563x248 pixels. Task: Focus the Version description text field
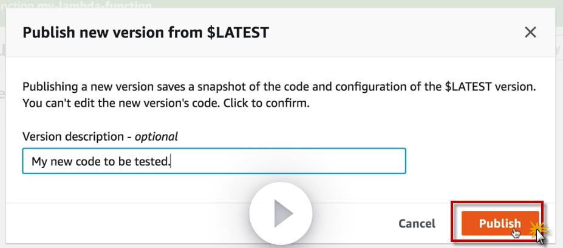click(214, 161)
